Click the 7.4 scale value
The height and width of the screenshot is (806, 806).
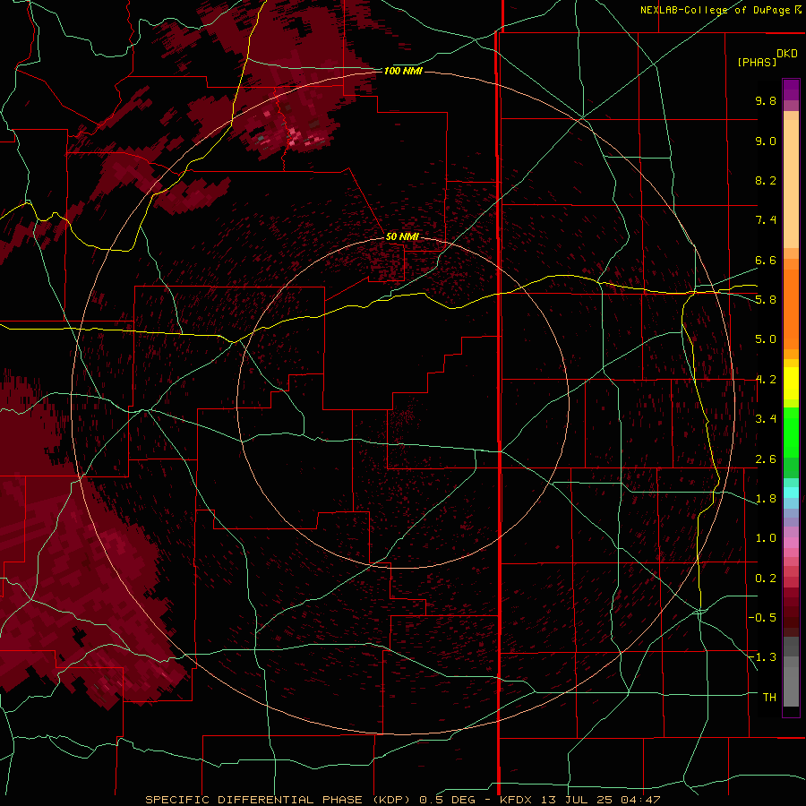[766, 220]
